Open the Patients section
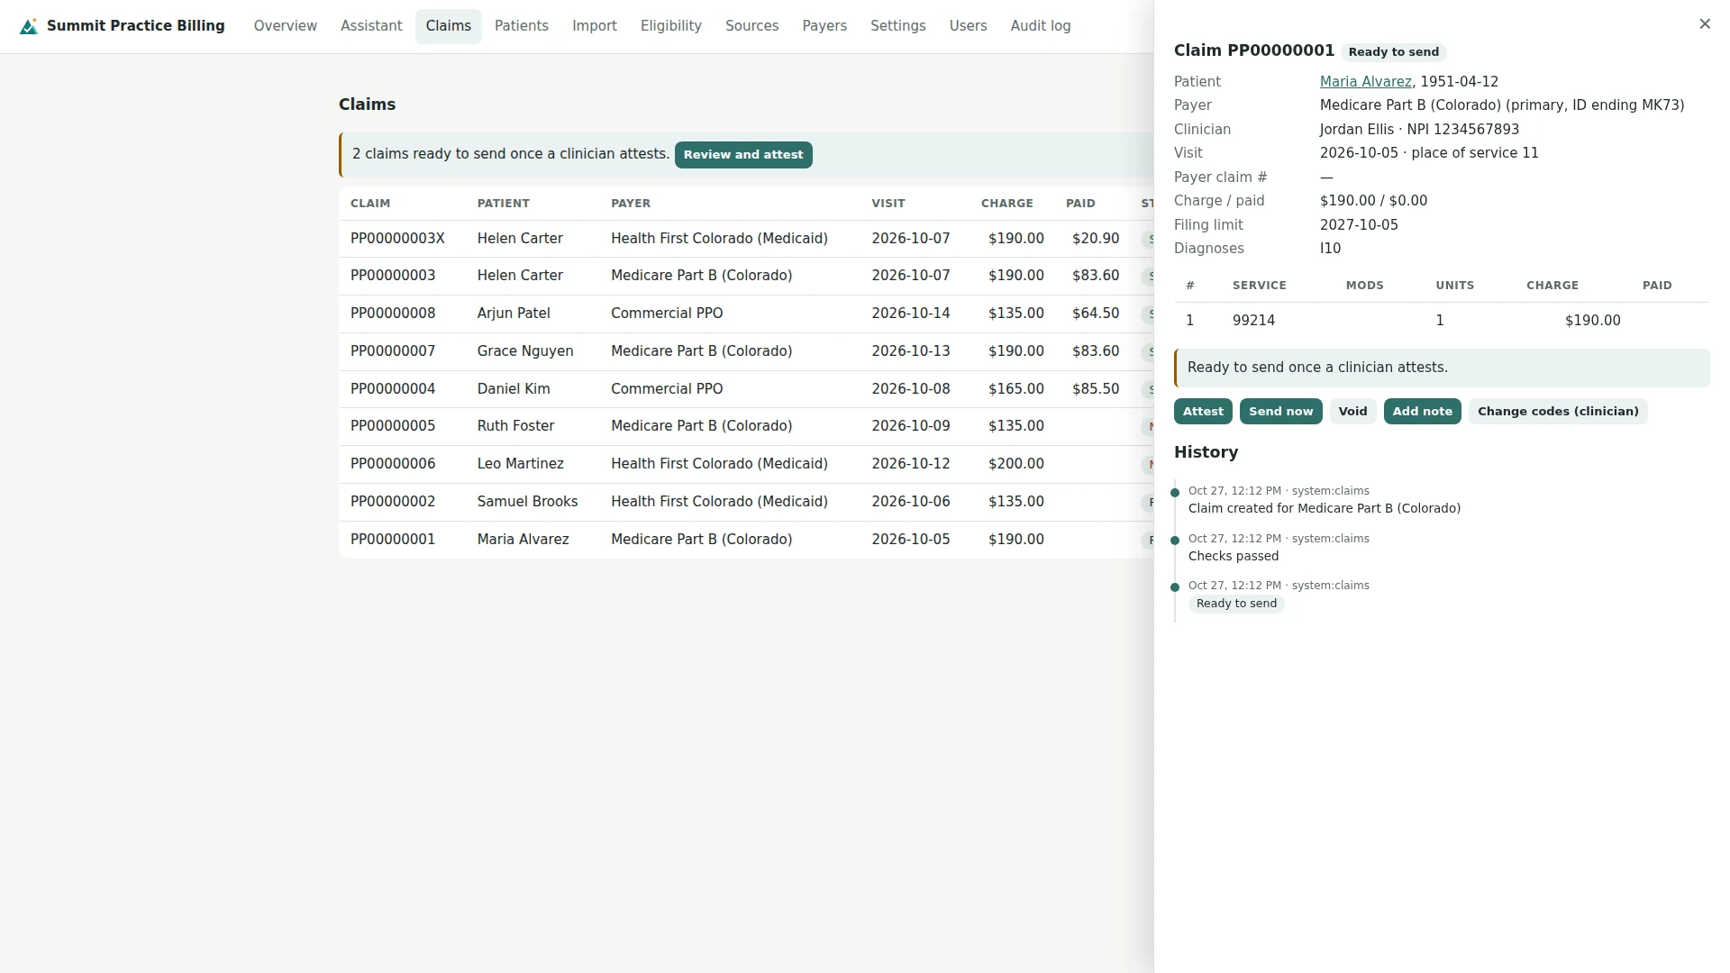The width and height of the screenshot is (1730, 973). (x=521, y=26)
